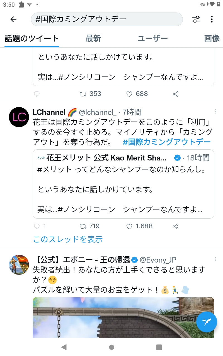Image resolution: width=223 pixels, height=356 pixels.
Task: Open more options for LChannel tweet
Action: [x=215, y=112]
